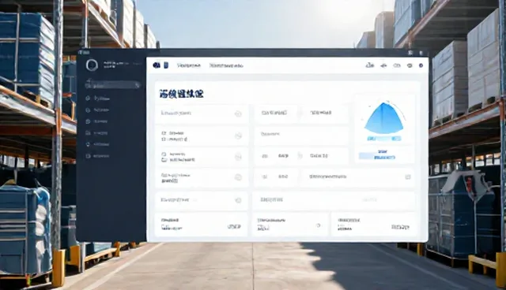
Task: Focus the sidebar search field
Action: [x=112, y=85]
